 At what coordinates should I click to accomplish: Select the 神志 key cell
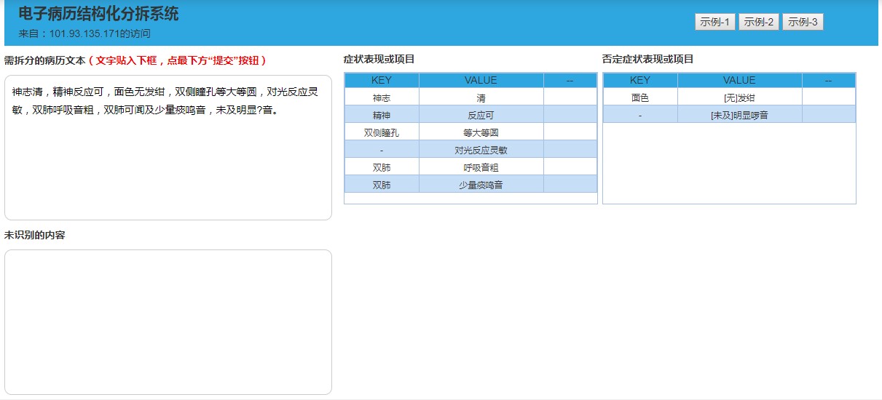pos(381,97)
